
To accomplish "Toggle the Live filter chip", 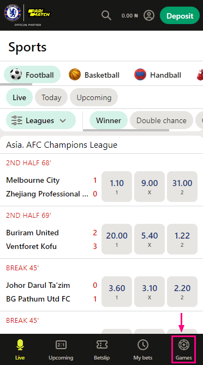I will [x=19, y=97].
